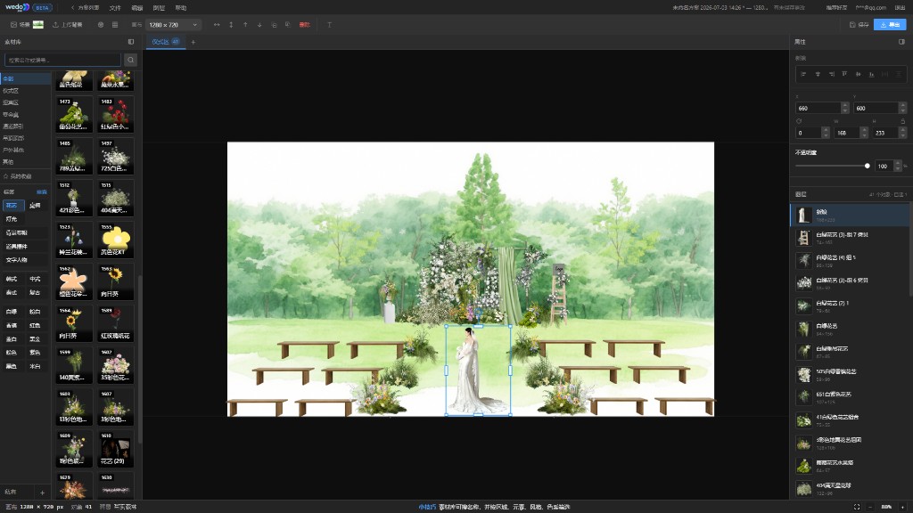Image resolution: width=913 pixels, height=513 pixels.
Task: Open the 帮助 menu
Action: pos(181,8)
